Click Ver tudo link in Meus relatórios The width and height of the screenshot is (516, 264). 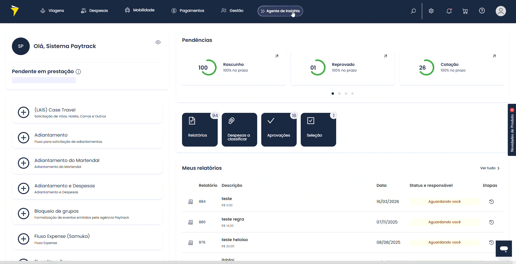point(490,168)
